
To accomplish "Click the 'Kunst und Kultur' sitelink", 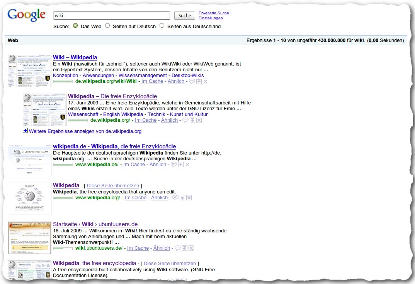I will tap(189, 114).
